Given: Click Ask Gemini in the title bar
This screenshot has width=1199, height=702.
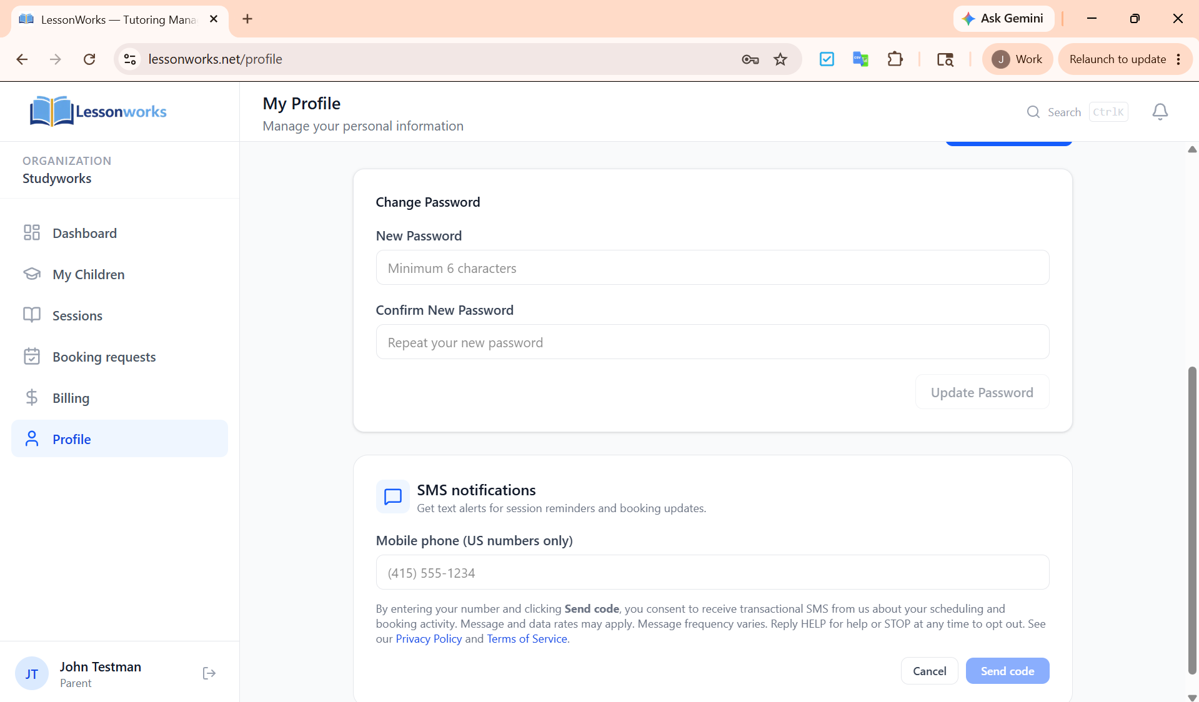Looking at the screenshot, I should coord(1003,19).
